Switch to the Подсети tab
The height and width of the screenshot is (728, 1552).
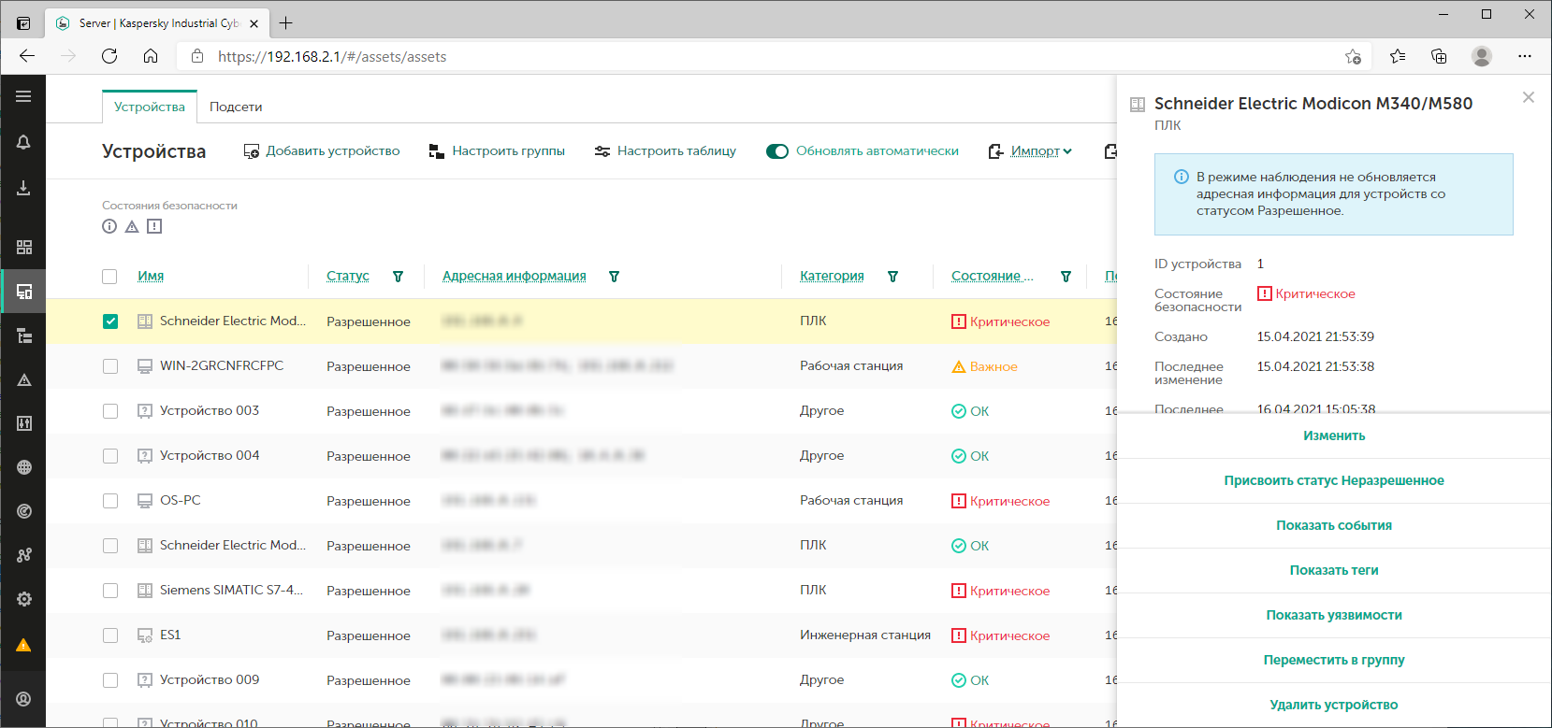(x=236, y=107)
